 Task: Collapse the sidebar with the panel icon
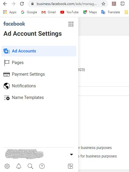click(70, 166)
